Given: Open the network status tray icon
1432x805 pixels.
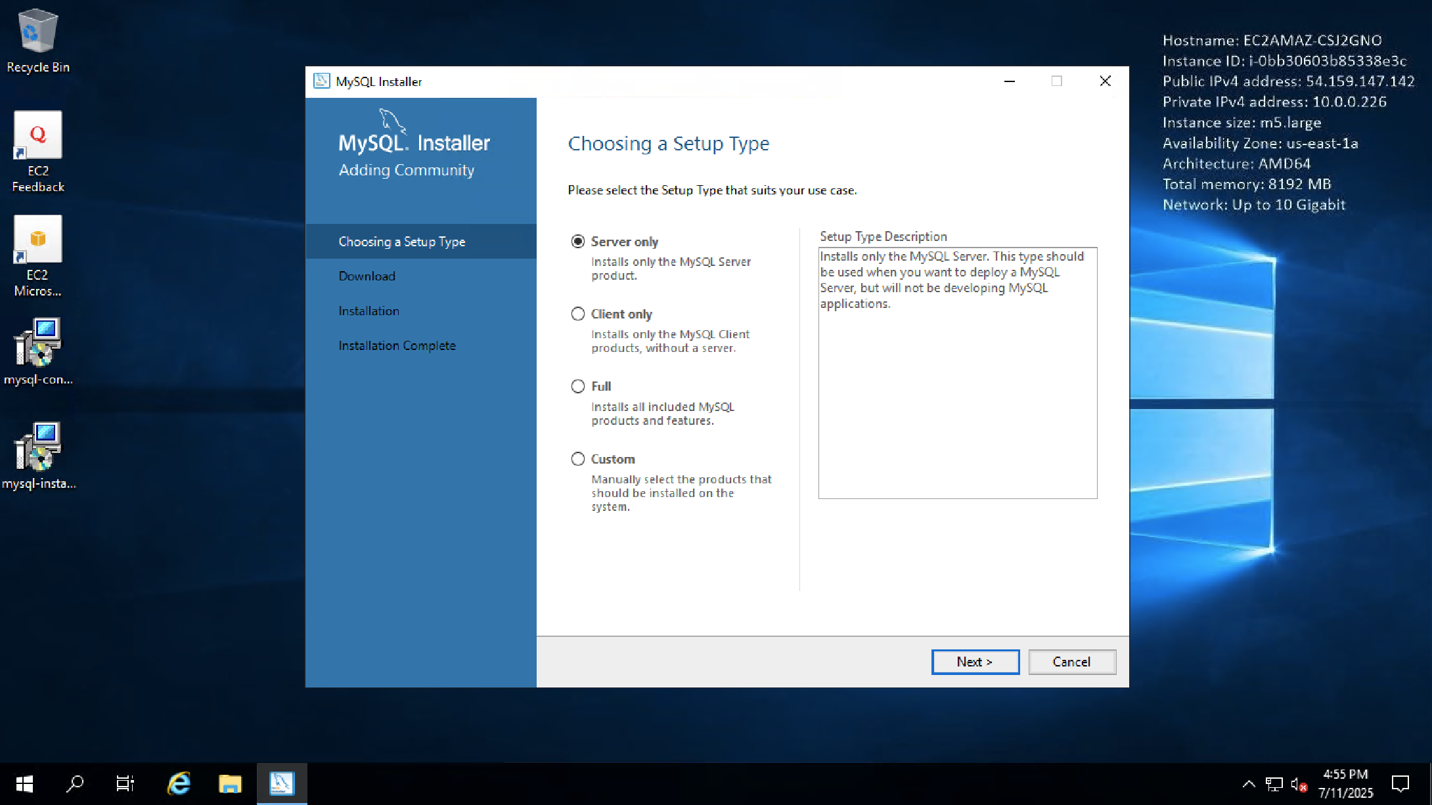Looking at the screenshot, I should pos(1274,784).
